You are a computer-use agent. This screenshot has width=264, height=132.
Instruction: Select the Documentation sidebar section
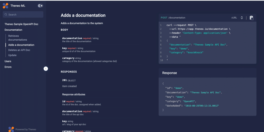click(13, 30)
